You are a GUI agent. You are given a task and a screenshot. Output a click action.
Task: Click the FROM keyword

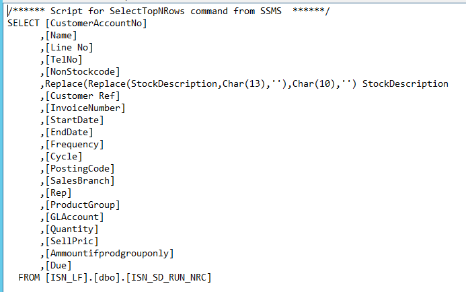[x=29, y=277]
